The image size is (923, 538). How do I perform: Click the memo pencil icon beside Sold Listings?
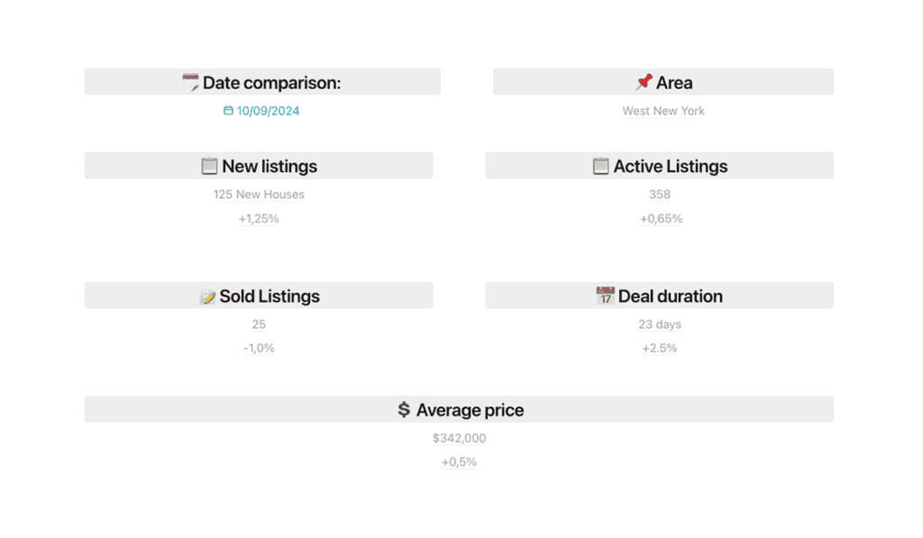(207, 296)
